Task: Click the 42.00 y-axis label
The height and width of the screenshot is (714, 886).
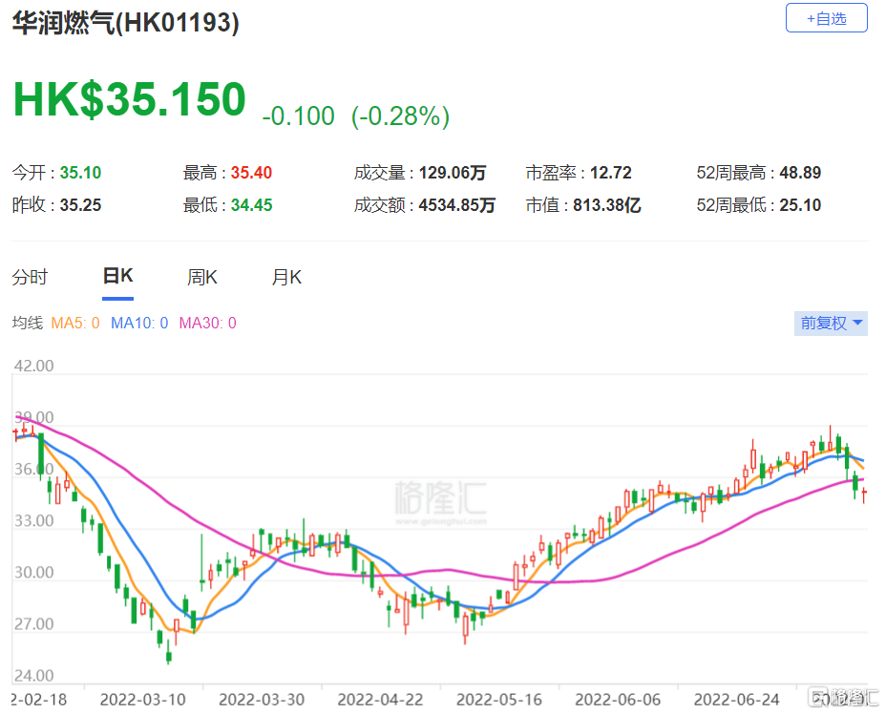Action: point(34,366)
